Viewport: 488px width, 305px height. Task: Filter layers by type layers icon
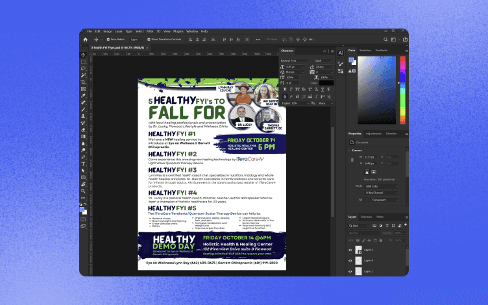point(387,226)
